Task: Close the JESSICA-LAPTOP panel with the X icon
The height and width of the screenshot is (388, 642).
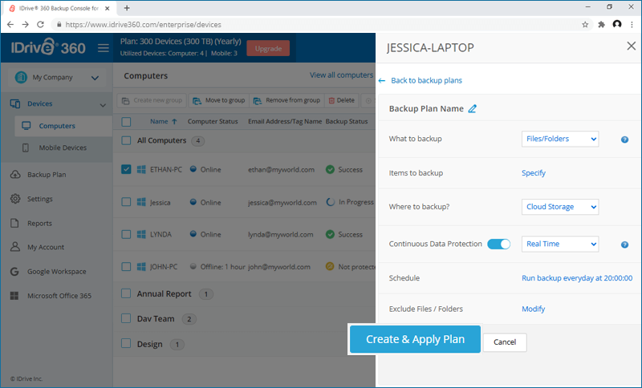Action: click(x=631, y=46)
